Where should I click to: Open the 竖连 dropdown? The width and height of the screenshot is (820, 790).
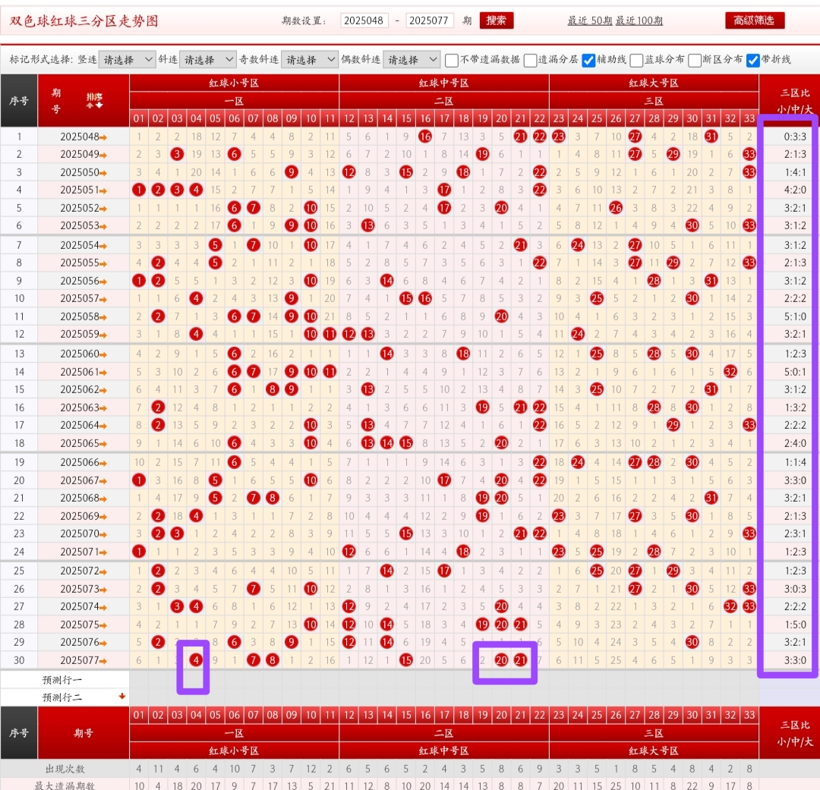(x=127, y=59)
